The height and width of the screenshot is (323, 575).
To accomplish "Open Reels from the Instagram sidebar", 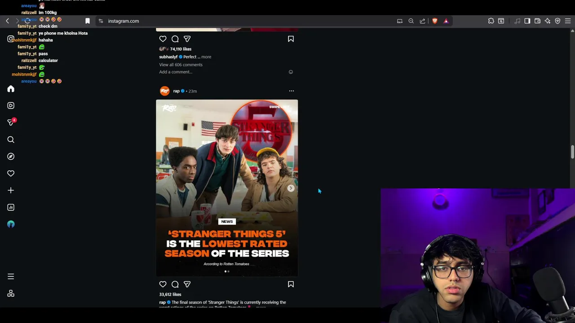I will [x=11, y=105].
